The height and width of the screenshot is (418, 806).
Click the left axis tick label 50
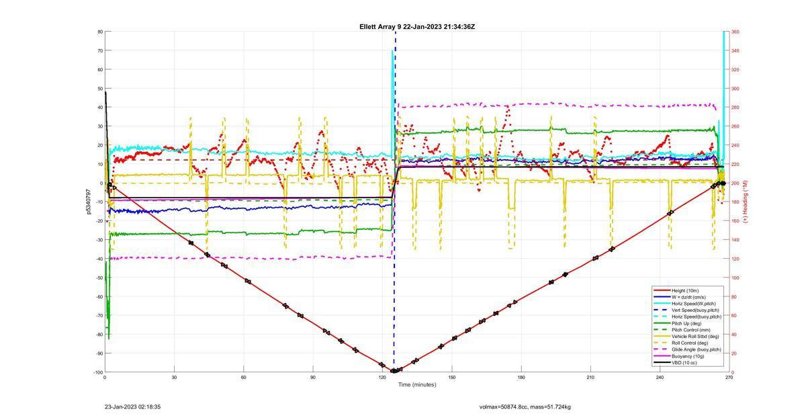pyautogui.click(x=100, y=89)
